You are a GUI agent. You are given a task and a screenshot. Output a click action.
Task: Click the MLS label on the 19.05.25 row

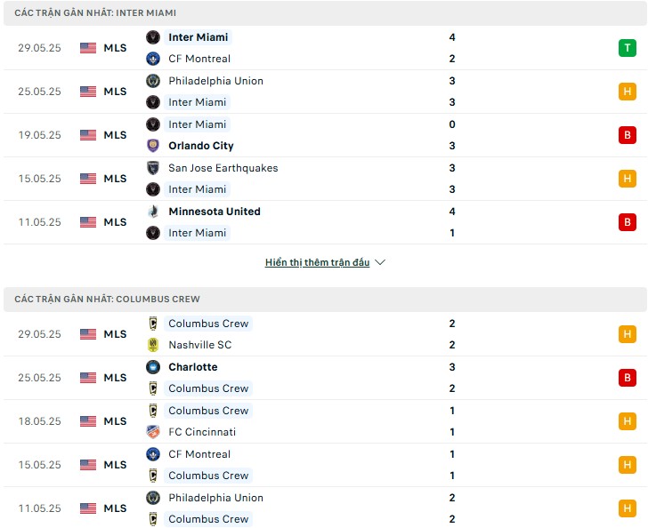click(x=115, y=135)
